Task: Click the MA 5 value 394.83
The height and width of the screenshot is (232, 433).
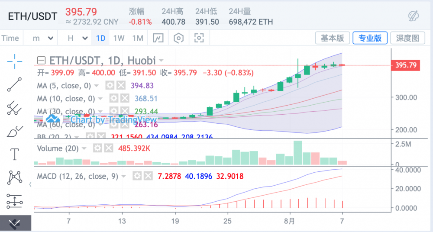Action: (x=142, y=86)
